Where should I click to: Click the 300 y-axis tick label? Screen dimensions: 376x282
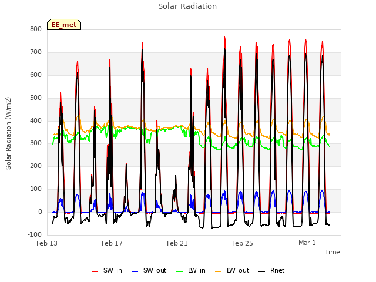tap(36, 143)
